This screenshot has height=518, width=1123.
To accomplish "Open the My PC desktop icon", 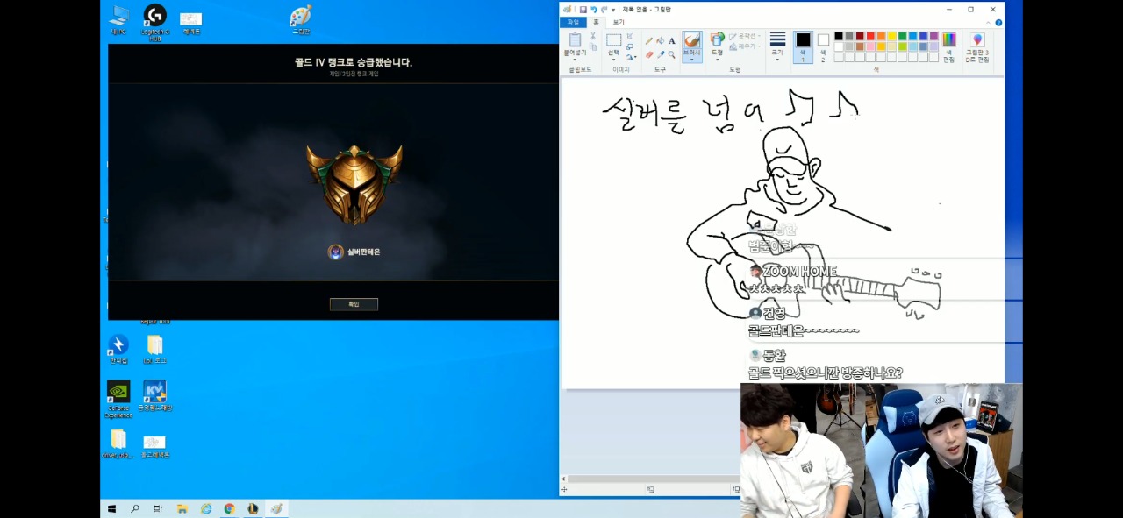I will click(x=119, y=20).
